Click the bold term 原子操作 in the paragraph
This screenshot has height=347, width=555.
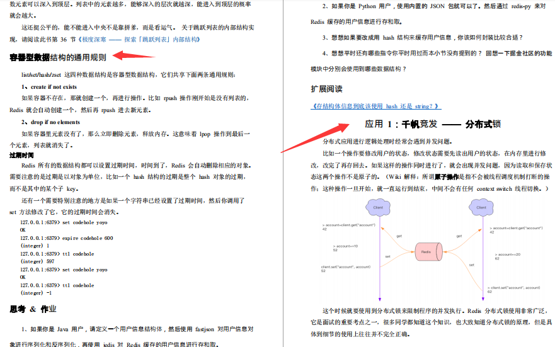click(447, 177)
